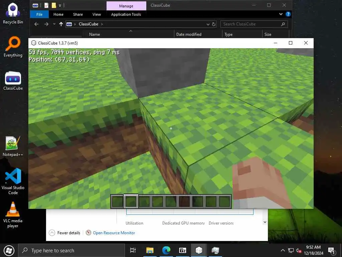Click the search magnifier in Explorer
This screenshot has height=257, width=342.
click(x=283, y=24)
